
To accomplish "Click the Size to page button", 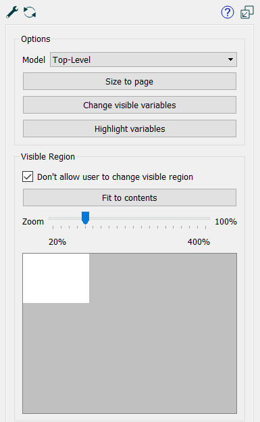I will tap(130, 81).
